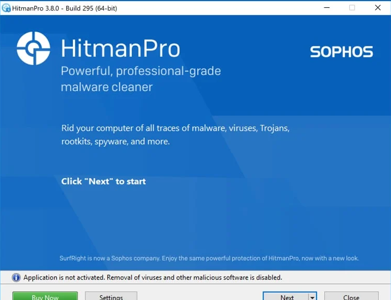Click the "Application is not activated" status message

click(x=153, y=277)
